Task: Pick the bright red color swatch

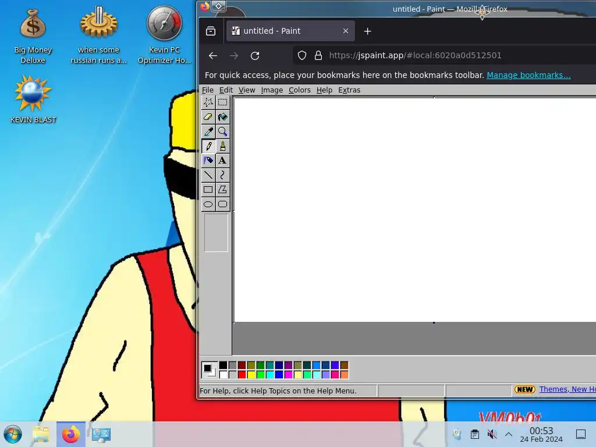Action: click(242, 375)
